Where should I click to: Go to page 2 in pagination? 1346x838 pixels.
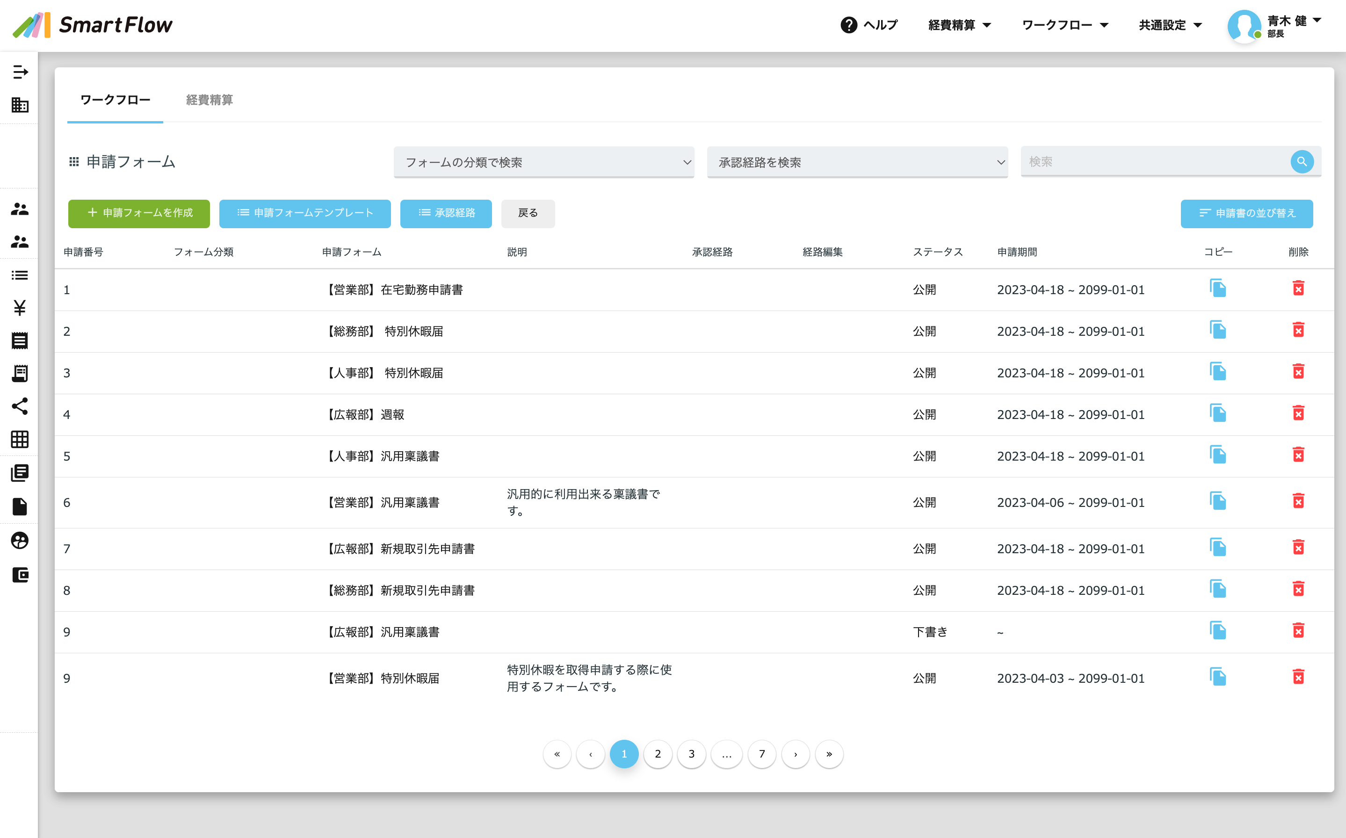coord(658,754)
